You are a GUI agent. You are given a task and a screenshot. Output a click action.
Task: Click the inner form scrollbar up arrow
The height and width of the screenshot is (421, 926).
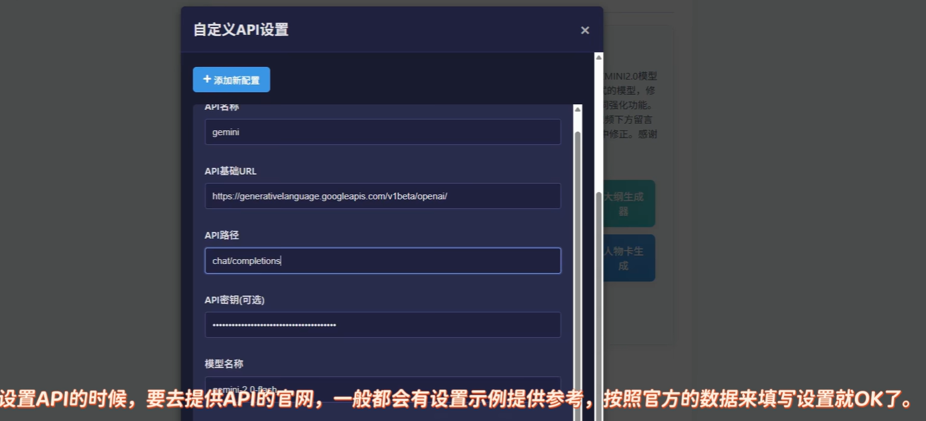pyautogui.click(x=577, y=109)
